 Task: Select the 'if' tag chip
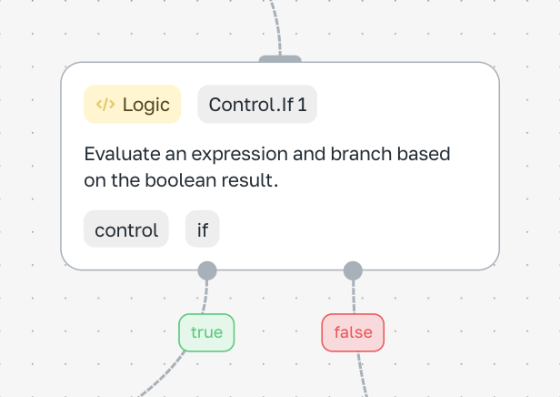click(x=203, y=229)
